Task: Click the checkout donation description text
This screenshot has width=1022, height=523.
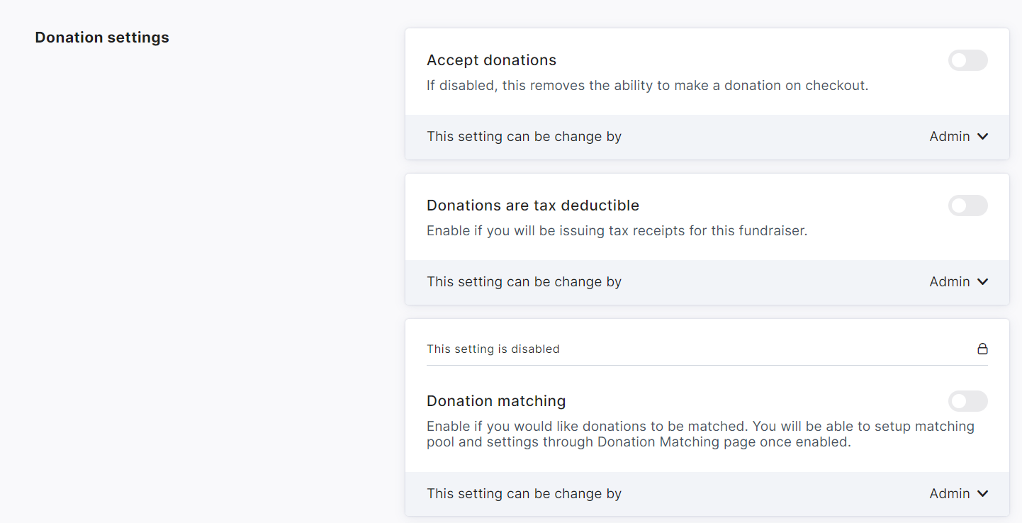Action: coord(647,86)
